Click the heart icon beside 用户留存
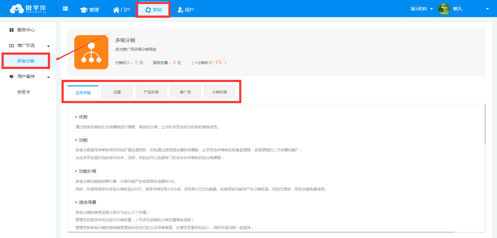The width and height of the screenshot is (497, 238). pyautogui.click(x=11, y=76)
